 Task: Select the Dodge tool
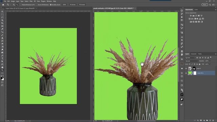click(x=2, y=53)
